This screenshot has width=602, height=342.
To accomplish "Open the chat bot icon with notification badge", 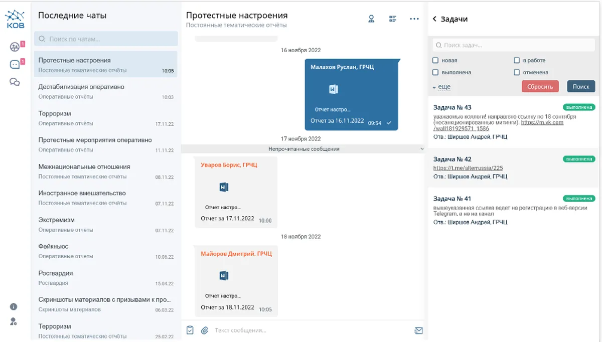I will point(15,65).
